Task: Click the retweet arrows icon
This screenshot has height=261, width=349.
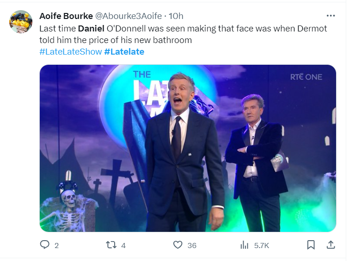Action: click(111, 245)
